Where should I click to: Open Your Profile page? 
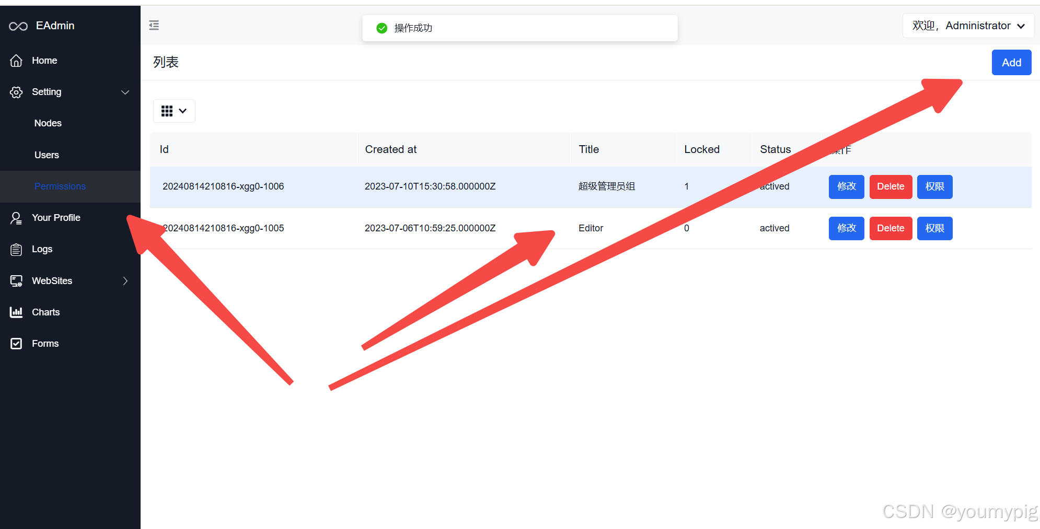(70, 218)
